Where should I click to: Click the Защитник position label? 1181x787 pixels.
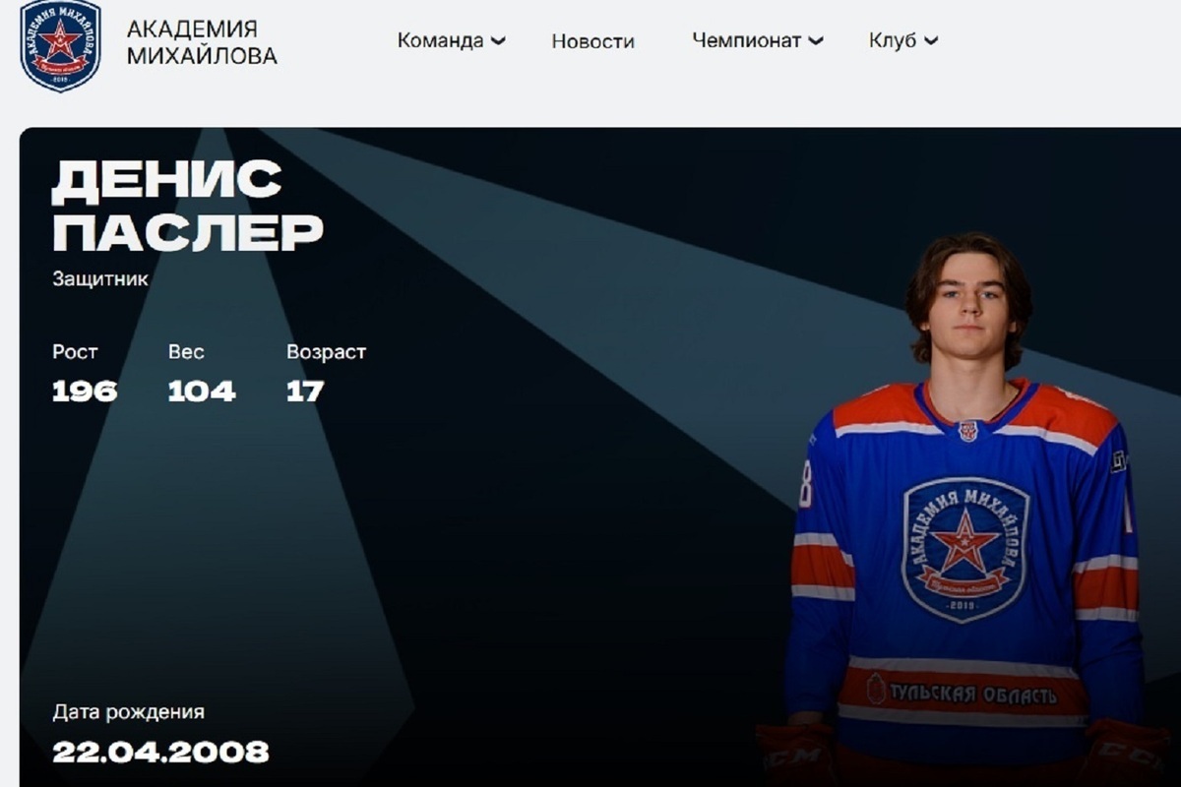pos(100,278)
